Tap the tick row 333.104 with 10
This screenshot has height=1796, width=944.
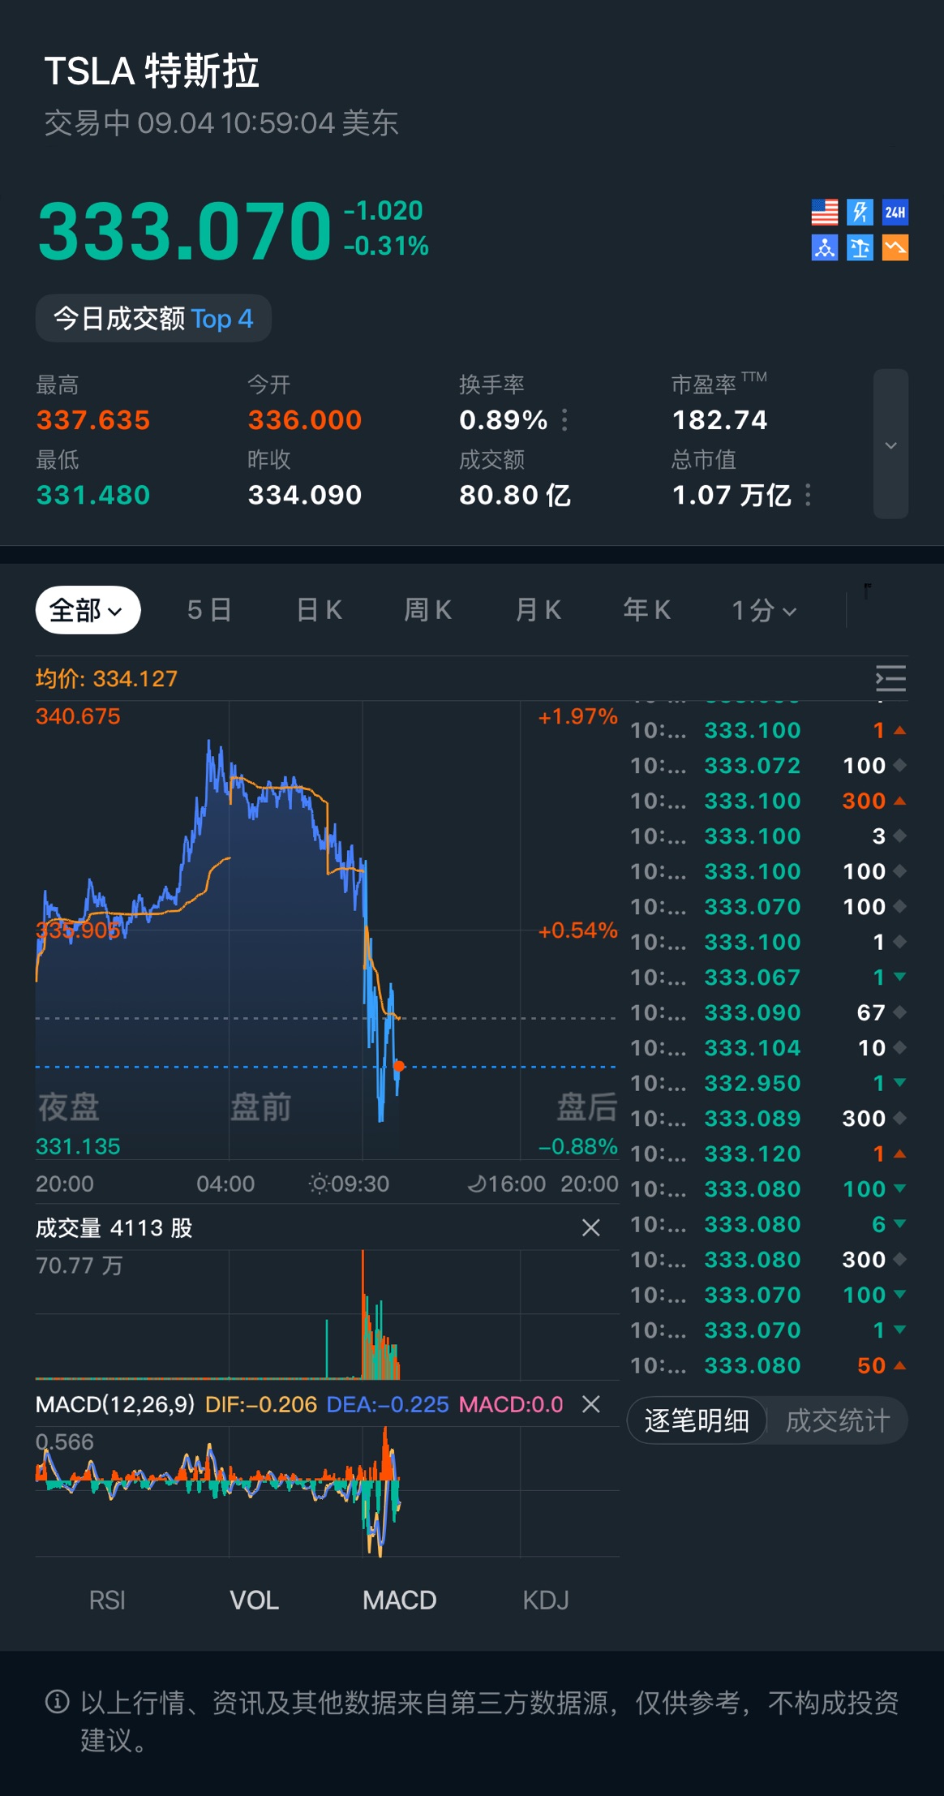768,1047
